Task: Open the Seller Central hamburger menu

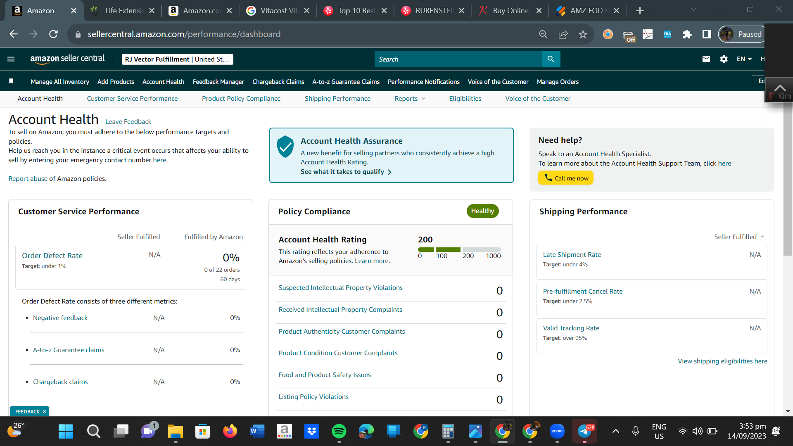Action: [x=11, y=59]
